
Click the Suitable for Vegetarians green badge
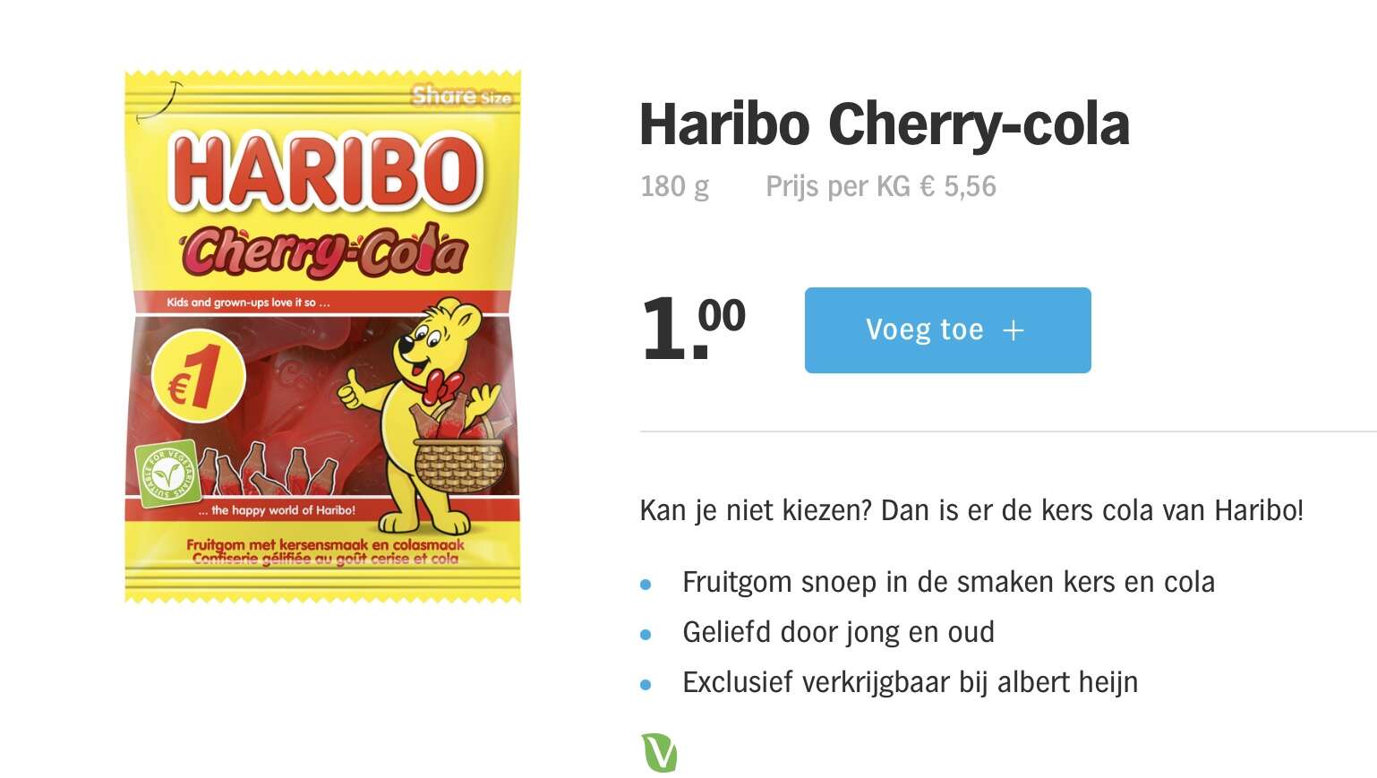click(x=167, y=474)
